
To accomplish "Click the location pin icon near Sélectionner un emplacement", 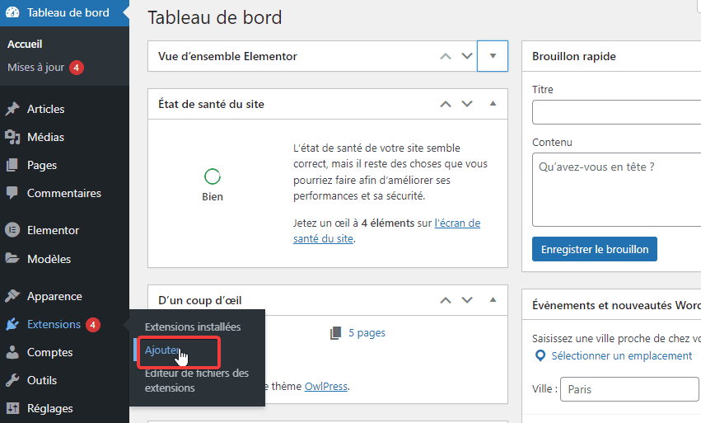I will tap(540, 356).
